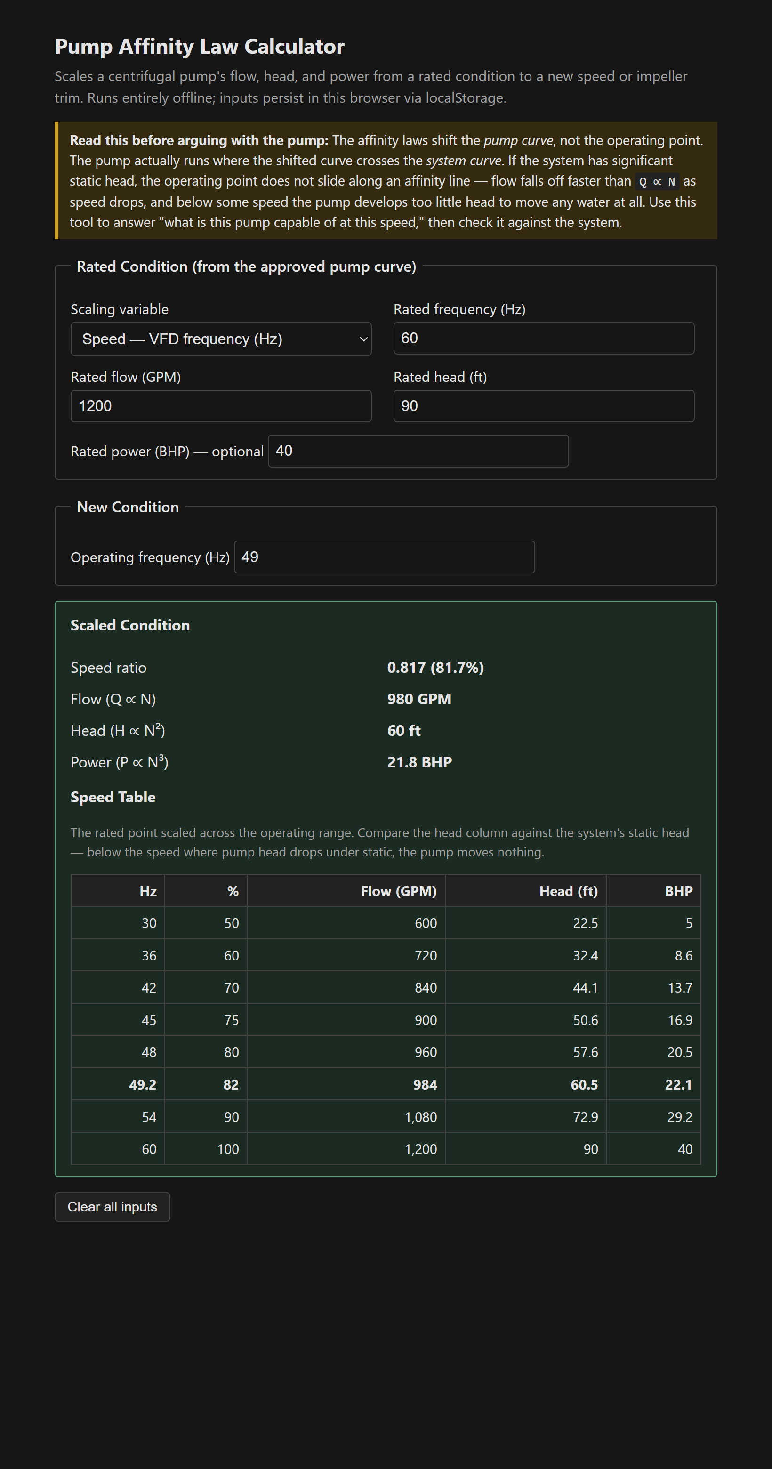Click the Speed Table heading
The width and height of the screenshot is (772, 1469).
pos(113,797)
